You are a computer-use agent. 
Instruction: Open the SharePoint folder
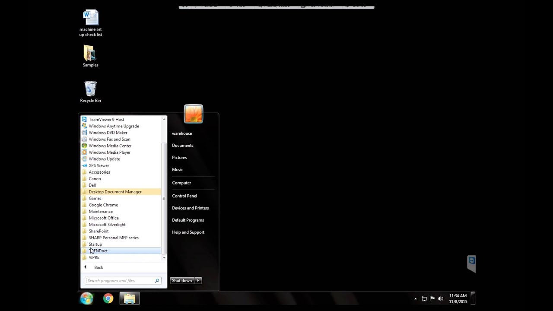(121, 231)
